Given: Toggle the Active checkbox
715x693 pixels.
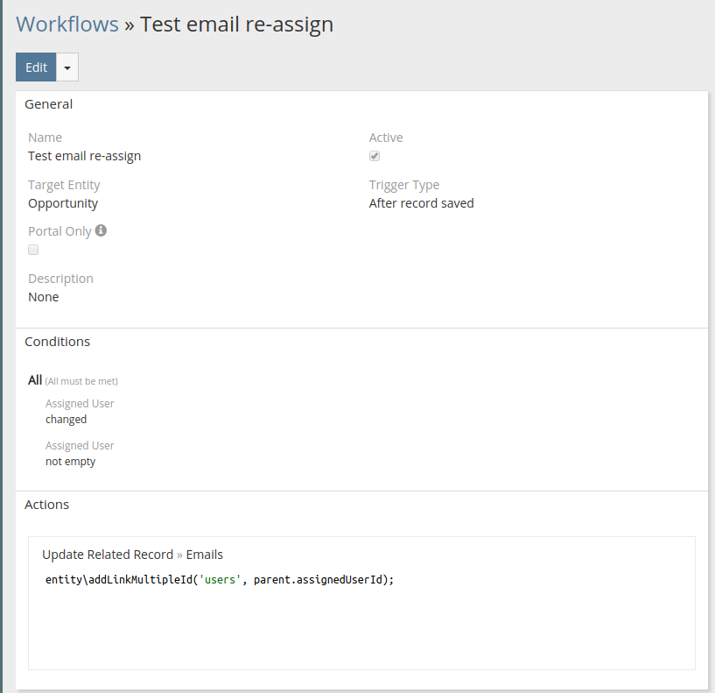Looking at the screenshot, I should (375, 156).
